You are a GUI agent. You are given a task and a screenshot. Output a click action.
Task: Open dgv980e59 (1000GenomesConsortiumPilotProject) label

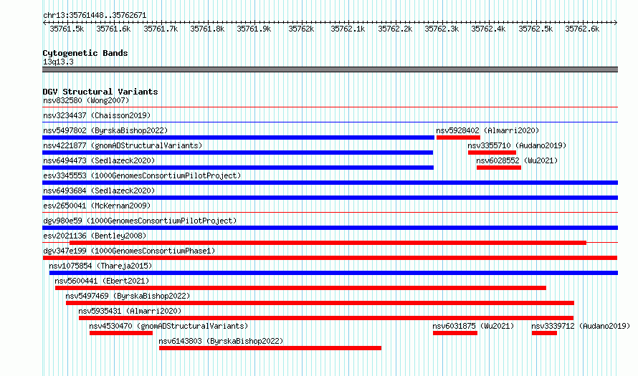pos(140,221)
